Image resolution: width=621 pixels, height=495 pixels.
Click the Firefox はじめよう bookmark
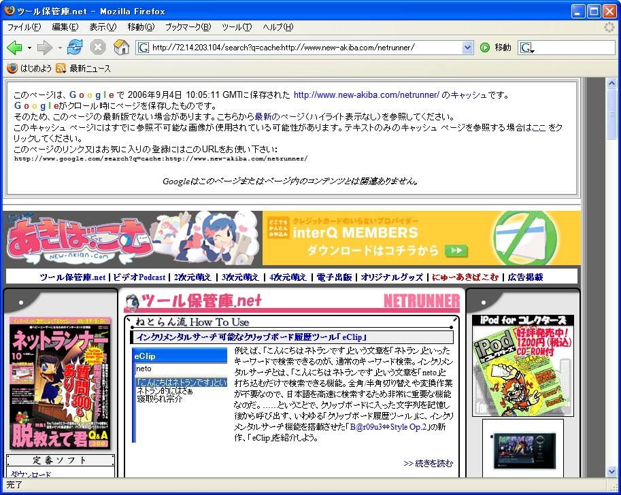pos(30,69)
